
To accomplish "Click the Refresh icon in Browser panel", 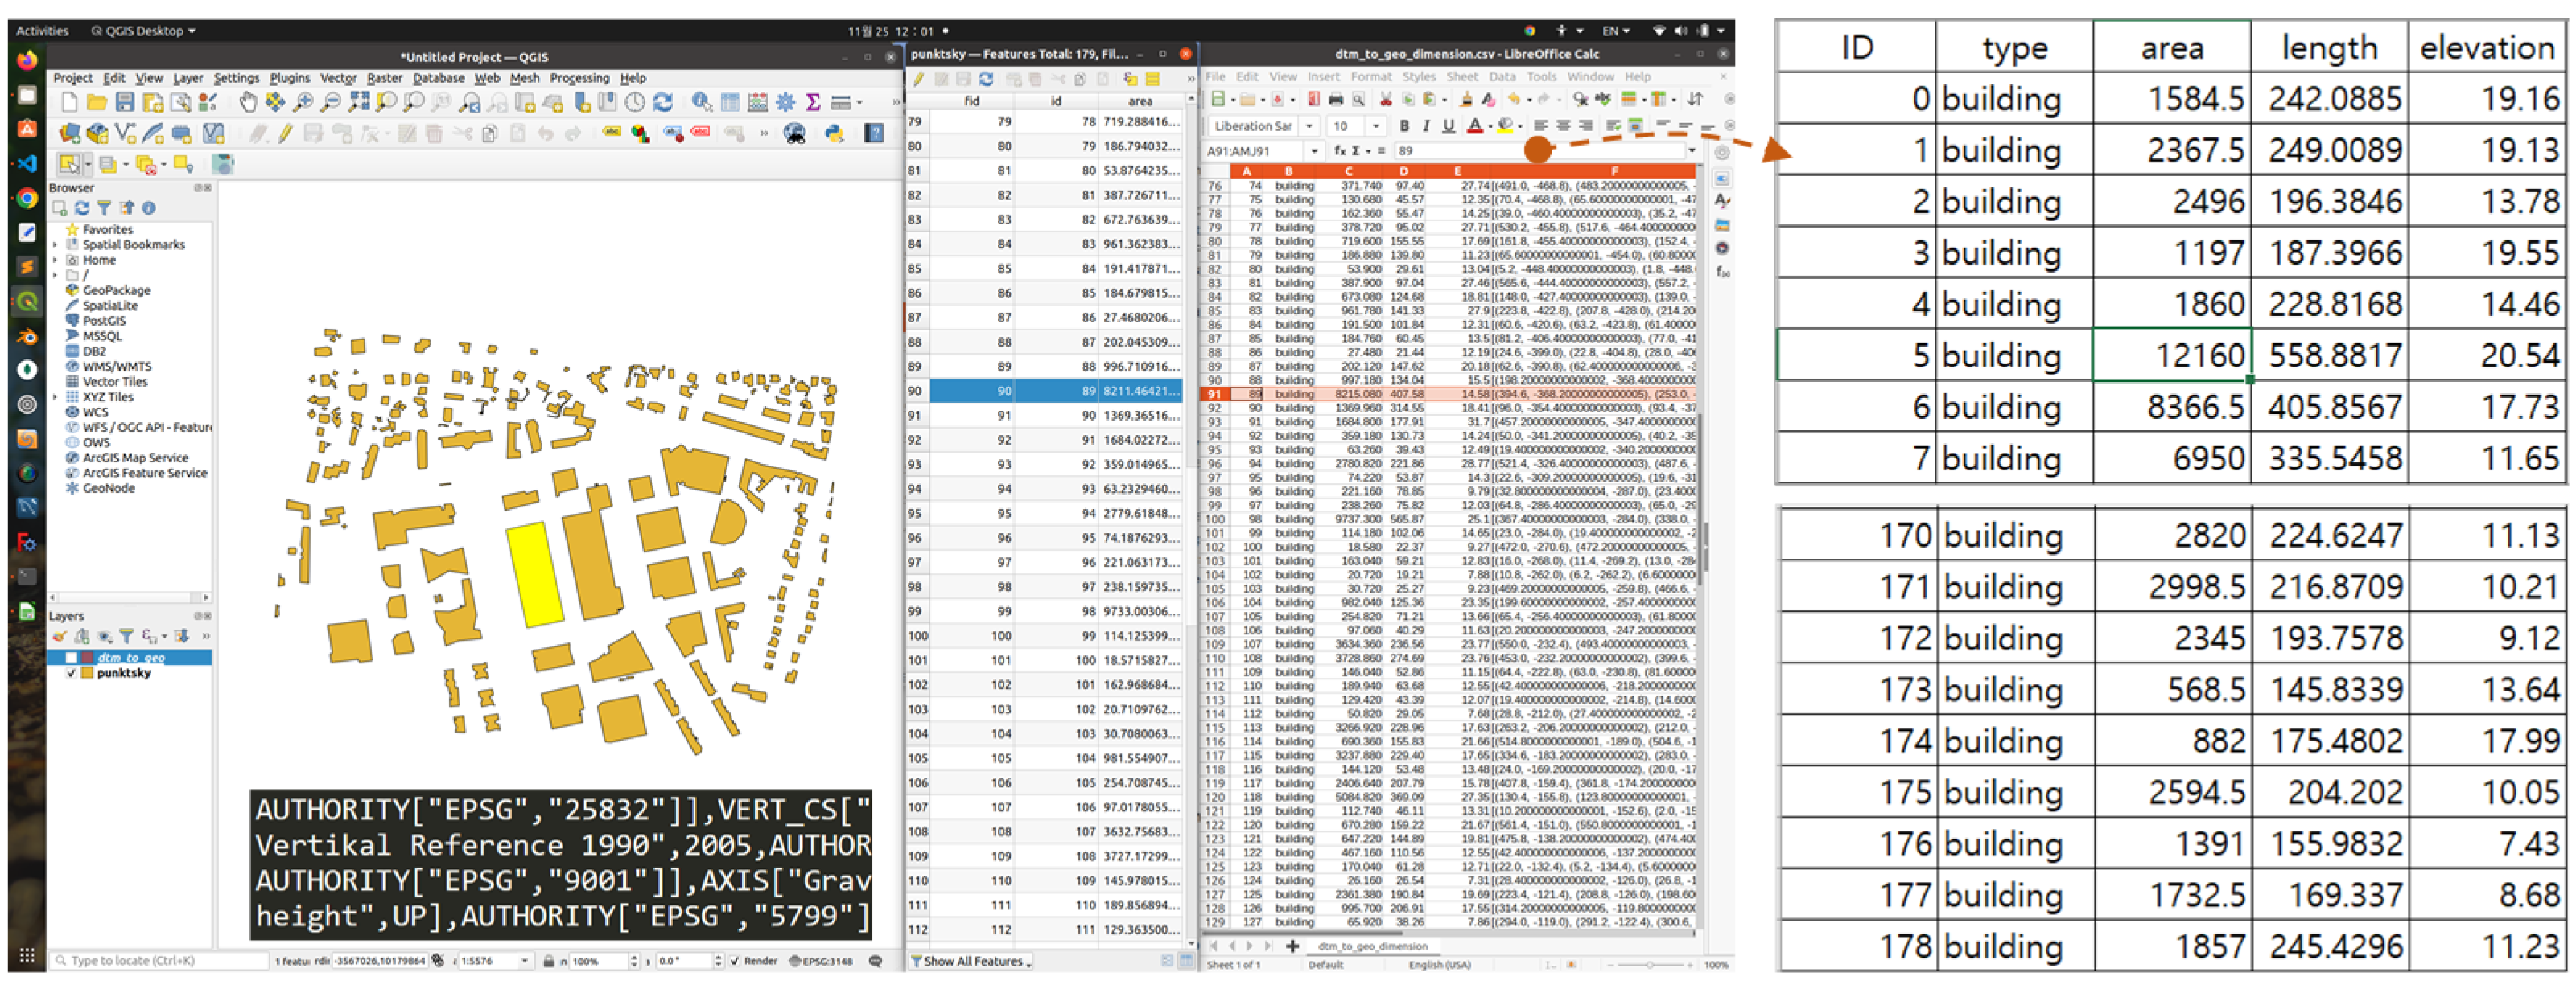I will [82, 209].
